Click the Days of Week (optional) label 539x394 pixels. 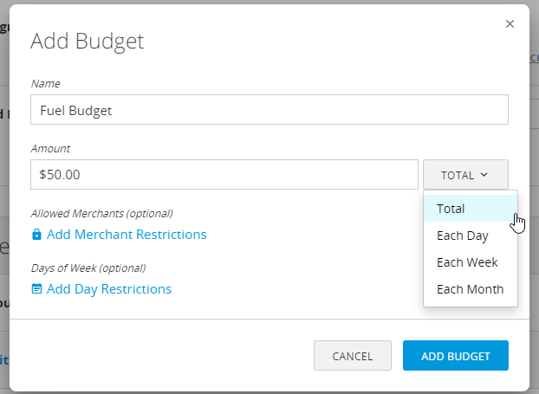88,268
